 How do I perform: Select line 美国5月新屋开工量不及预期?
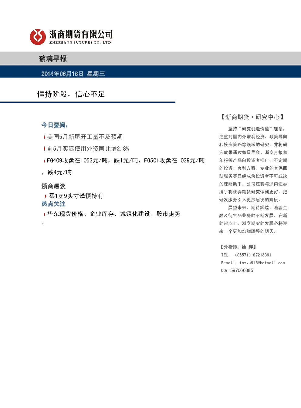tap(85, 137)
